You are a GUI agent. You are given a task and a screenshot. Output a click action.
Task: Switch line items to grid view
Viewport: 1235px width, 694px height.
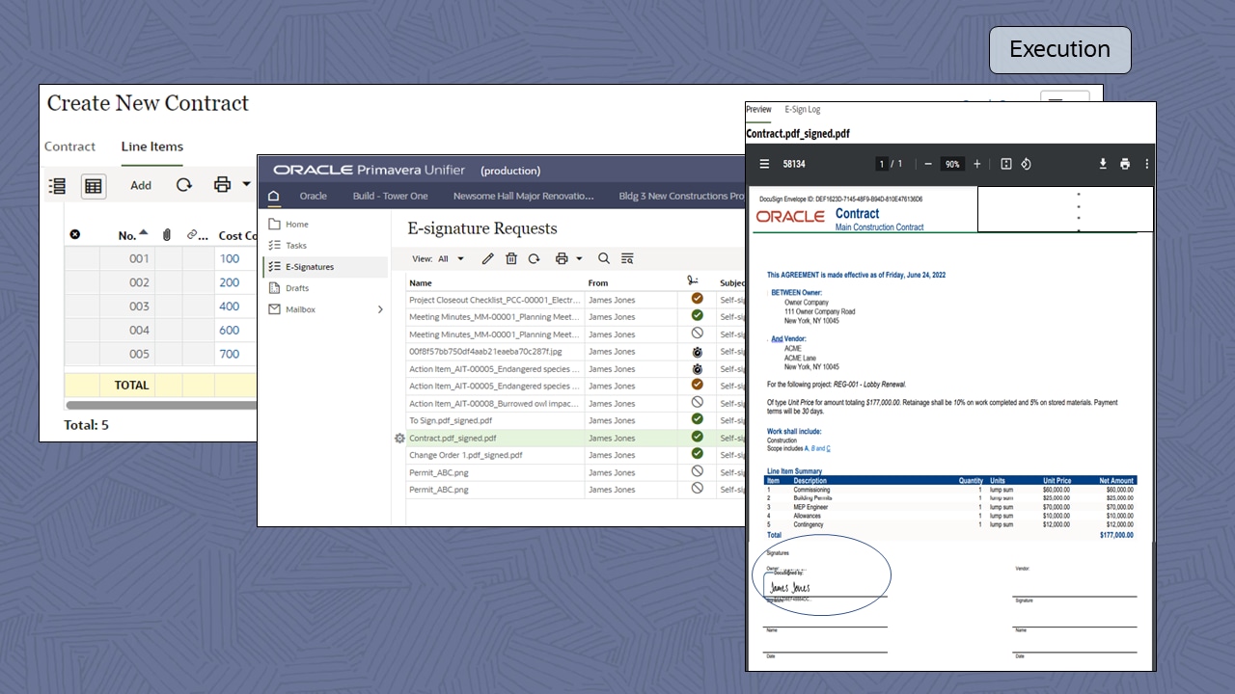[x=94, y=186]
